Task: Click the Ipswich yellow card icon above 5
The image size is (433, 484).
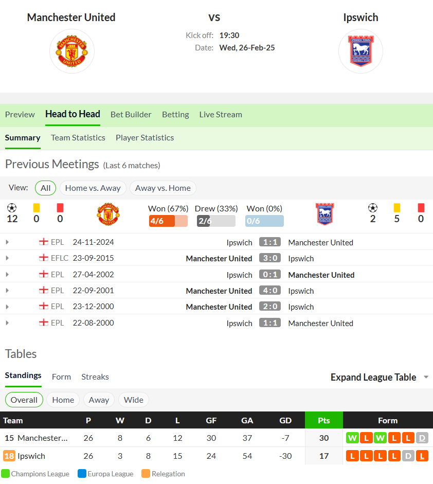Action: pos(397,208)
